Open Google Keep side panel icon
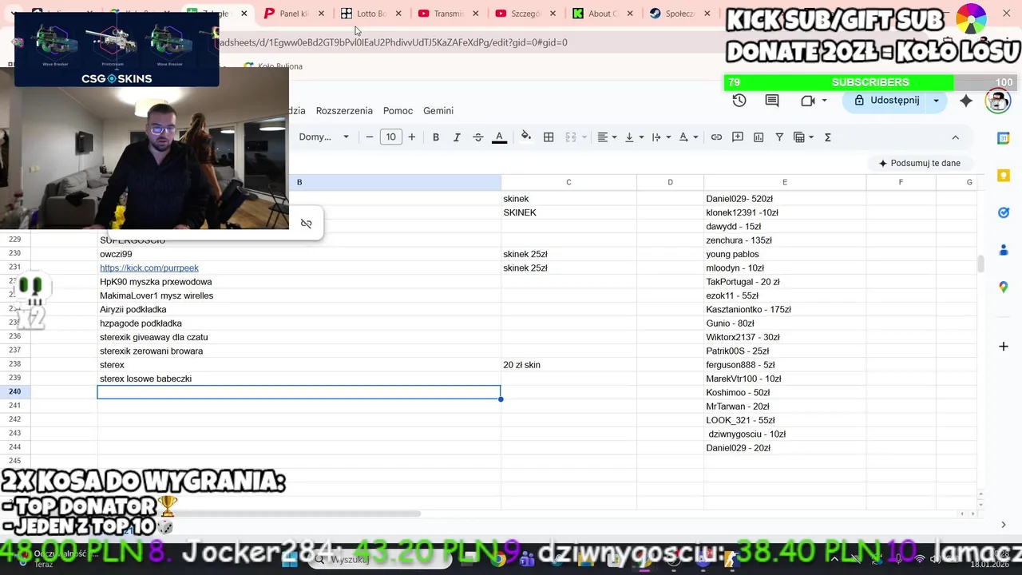Screen dimensions: 1022x575 1004,175
